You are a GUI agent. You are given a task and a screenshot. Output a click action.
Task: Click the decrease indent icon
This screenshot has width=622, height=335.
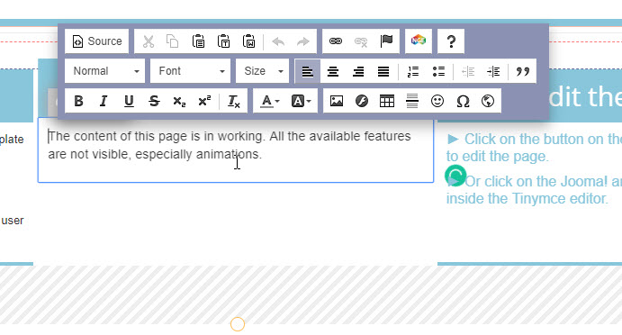(468, 71)
